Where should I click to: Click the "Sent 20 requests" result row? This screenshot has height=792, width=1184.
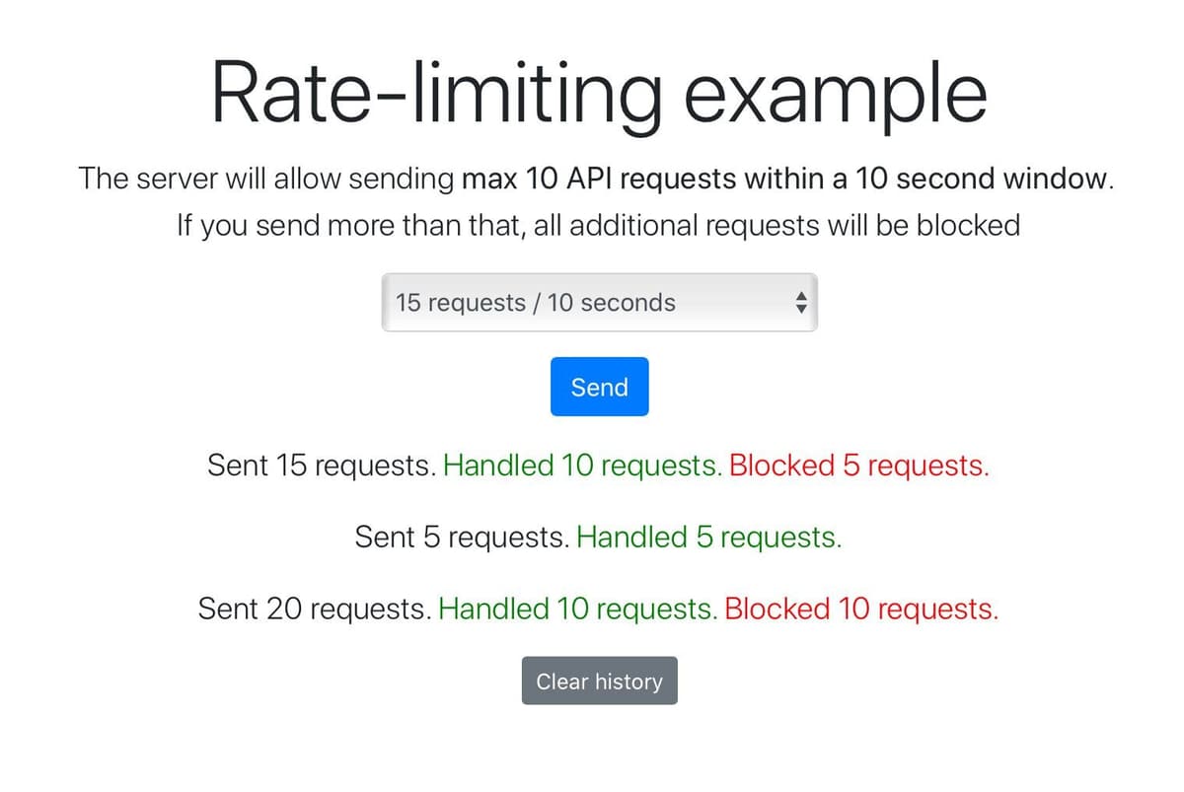click(314, 609)
